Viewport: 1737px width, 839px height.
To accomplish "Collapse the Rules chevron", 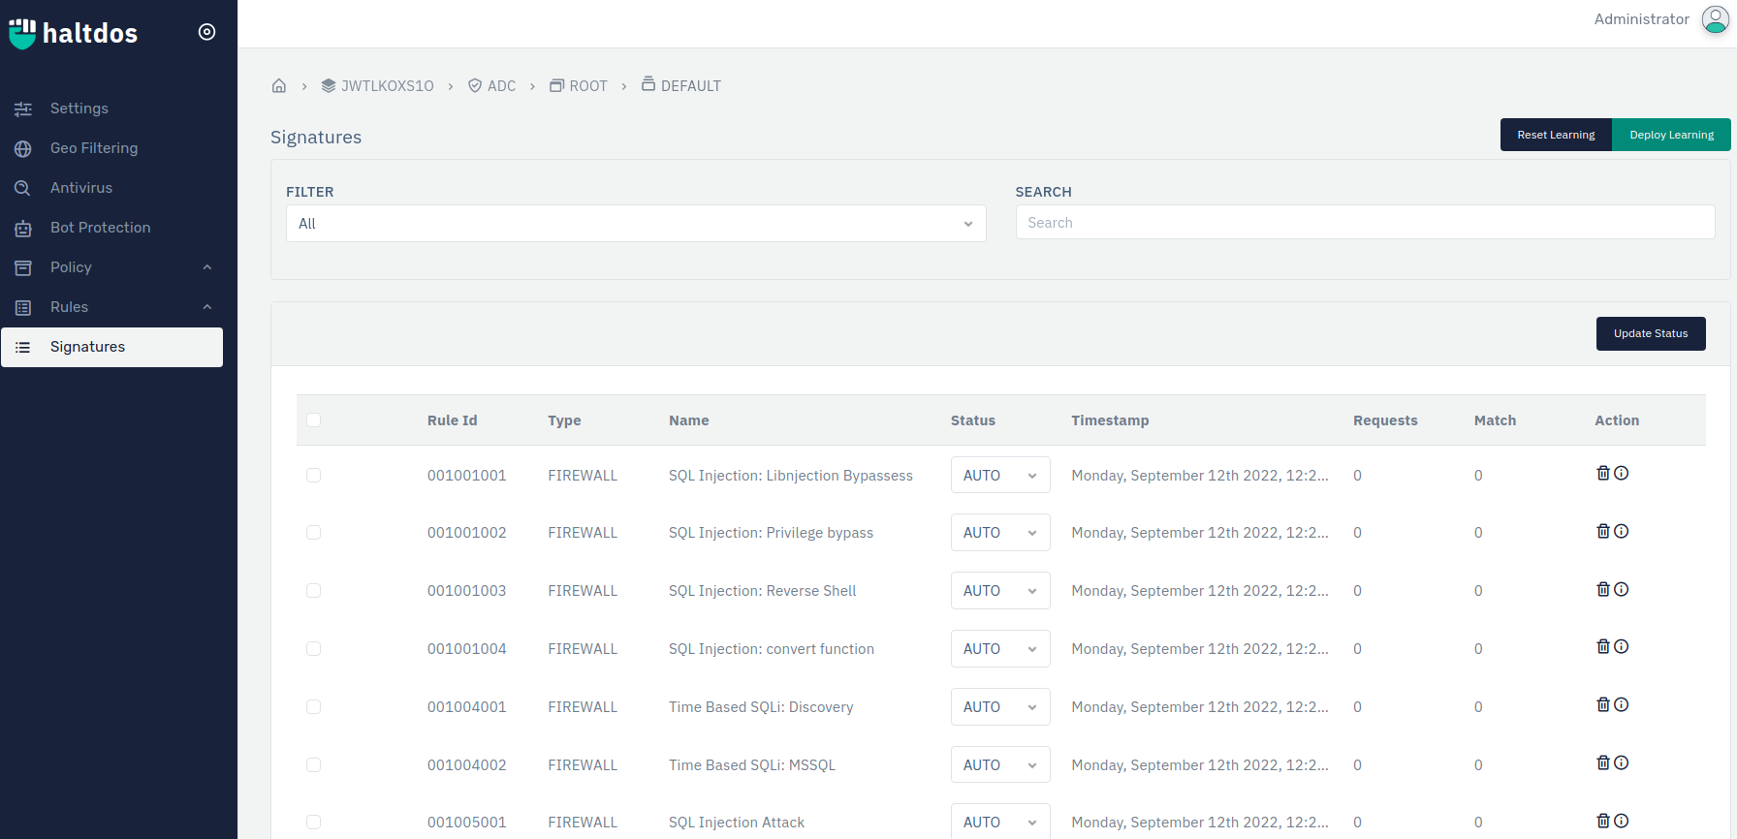I will pyautogui.click(x=206, y=307).
